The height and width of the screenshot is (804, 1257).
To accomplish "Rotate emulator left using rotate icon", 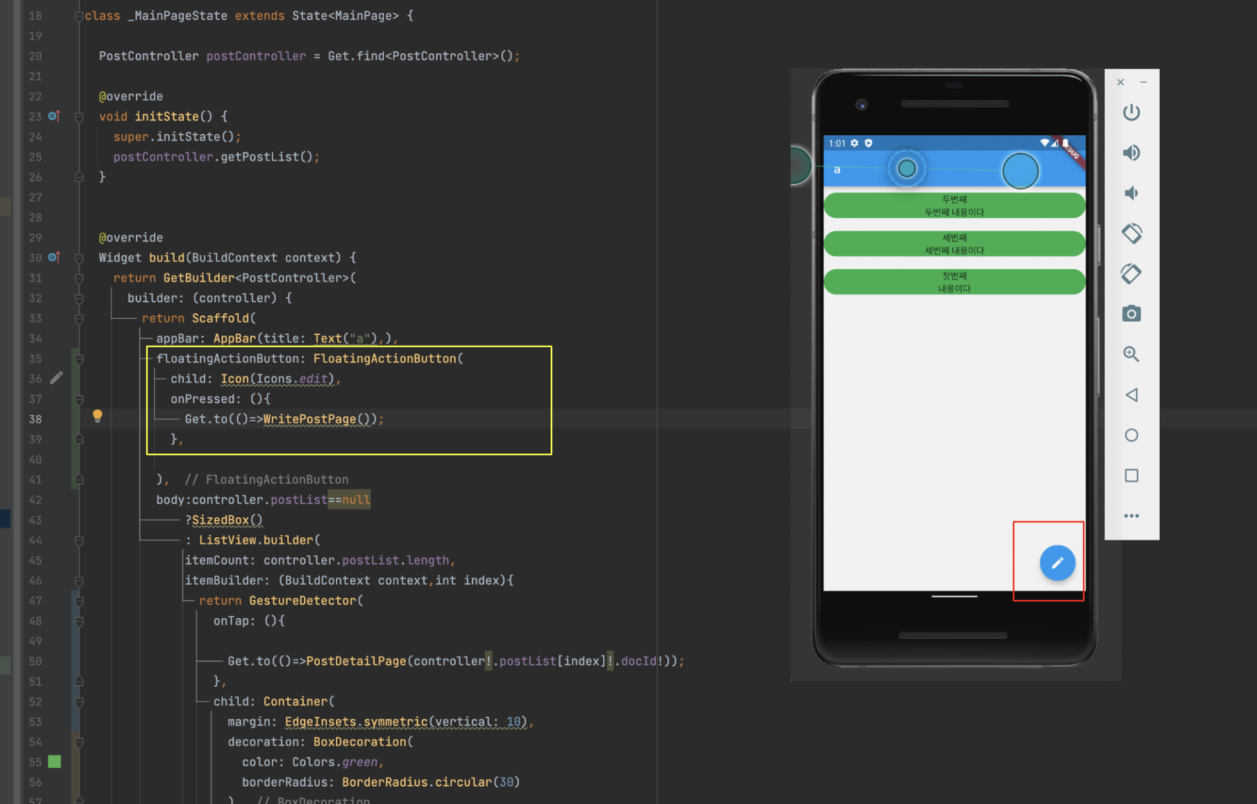I will (x=1131, y=233).
